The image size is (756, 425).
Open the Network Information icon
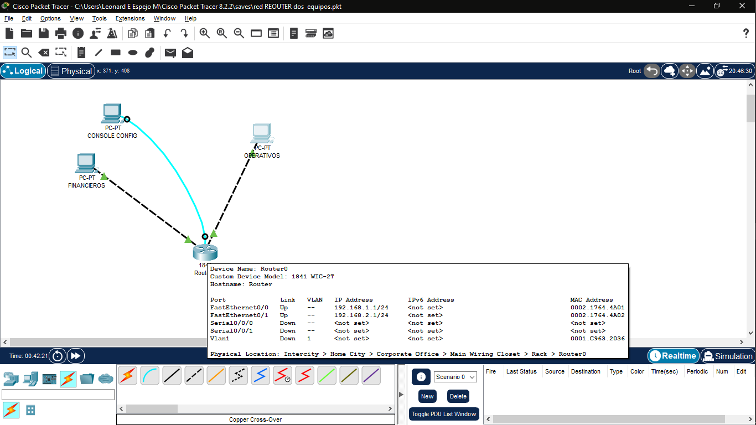(78, 33)
